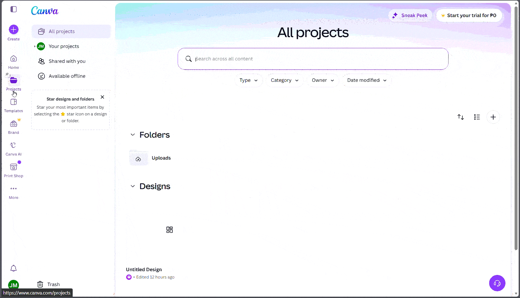Open Brand kit in the sidebar
This screenshot has height=298, width=520.
tap(14, 127)
